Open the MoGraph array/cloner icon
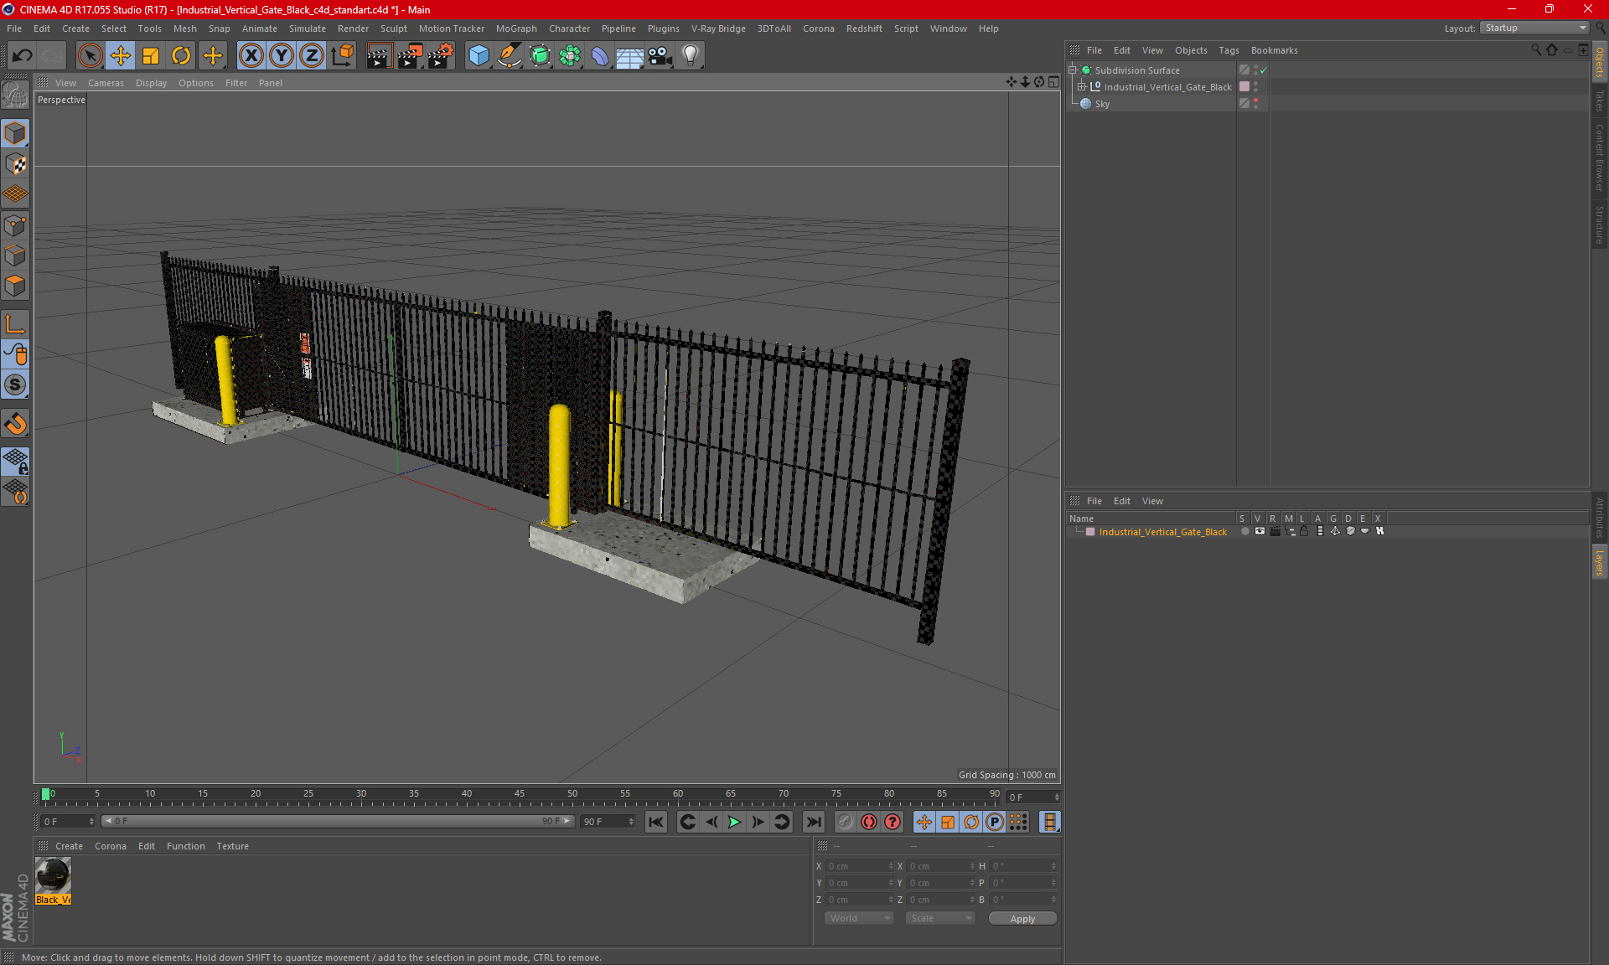Viewport: 1609px width, 965px height. click(x=570, y=55)
